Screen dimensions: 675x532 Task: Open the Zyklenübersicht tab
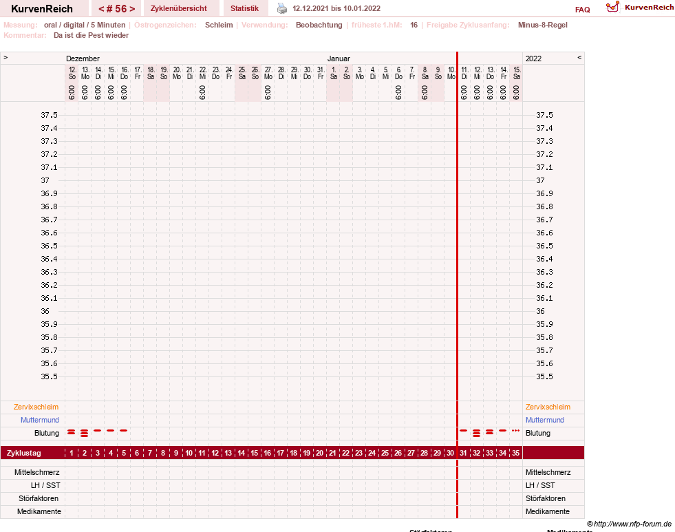(x=179, y=8)
